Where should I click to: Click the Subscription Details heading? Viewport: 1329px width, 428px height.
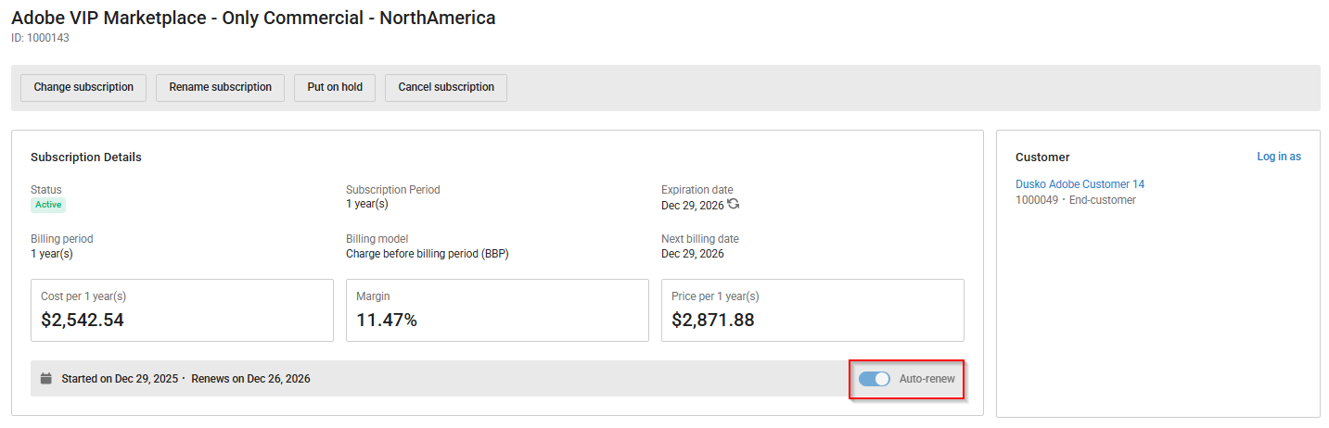pyautogui.click(x=86, y=157)
